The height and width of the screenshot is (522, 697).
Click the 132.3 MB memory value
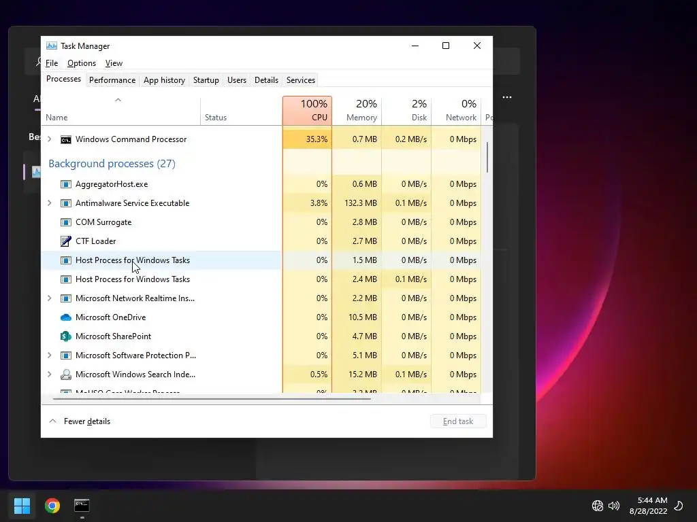pos(361,203)
